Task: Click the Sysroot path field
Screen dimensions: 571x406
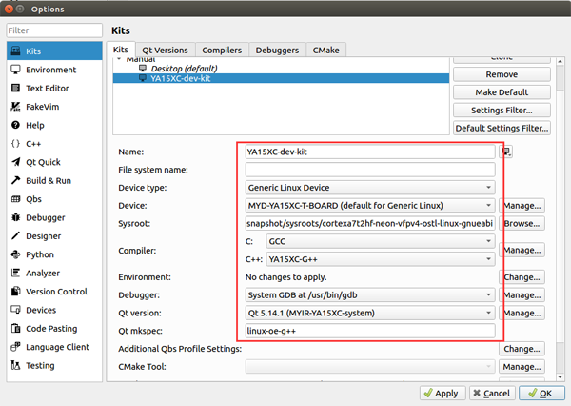Action: (x=370, y=223)
